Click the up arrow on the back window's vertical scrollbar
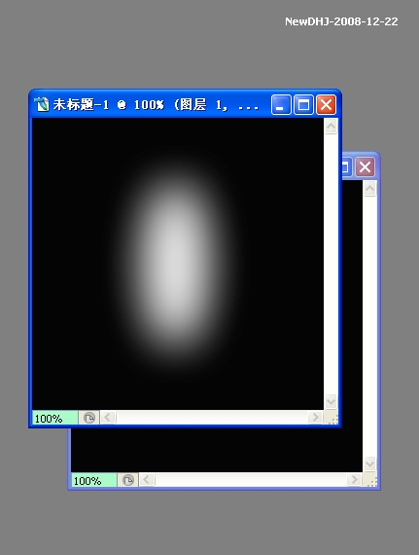The height and width of the screenshot is (555, 419). (x=369, y=188)
